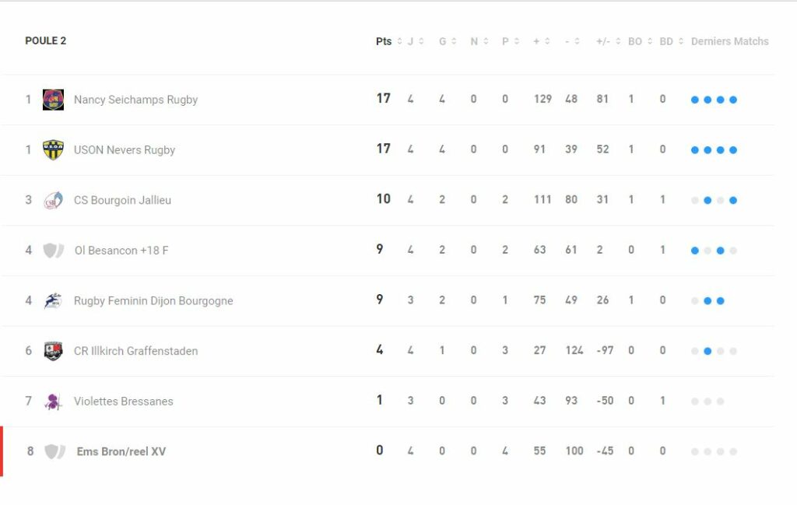
Task: Open the USON Nevers Rugby team link
Action: coord(125,150)
